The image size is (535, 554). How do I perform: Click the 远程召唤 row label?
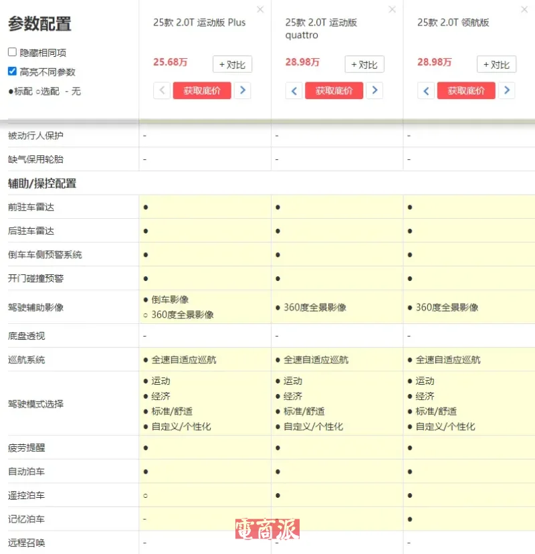pyautogui.click(x=27, y=543)
